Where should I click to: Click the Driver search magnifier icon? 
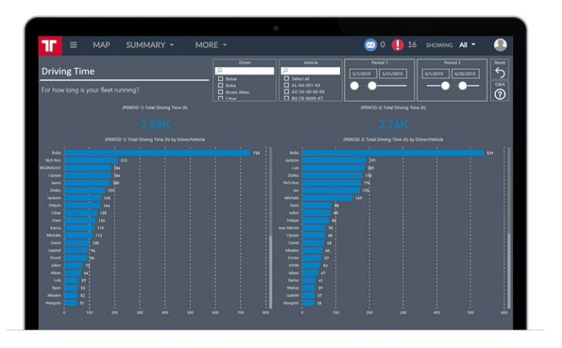[x=219, y=70]
